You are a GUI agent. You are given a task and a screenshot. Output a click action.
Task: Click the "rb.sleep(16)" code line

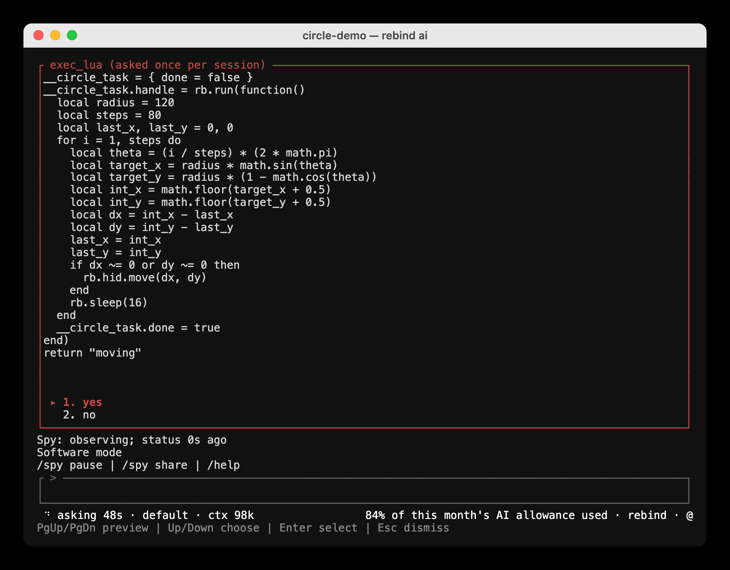pos(109,303)
